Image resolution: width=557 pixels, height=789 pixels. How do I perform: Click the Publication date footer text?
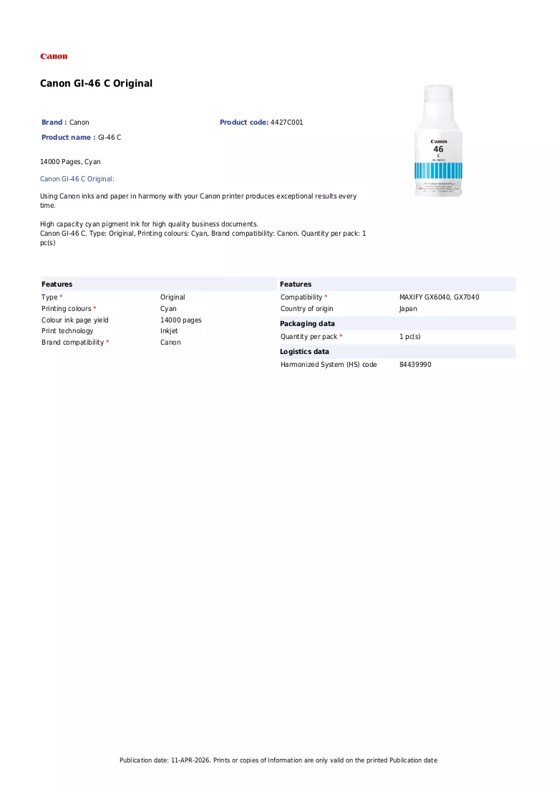tap(278, 760)
